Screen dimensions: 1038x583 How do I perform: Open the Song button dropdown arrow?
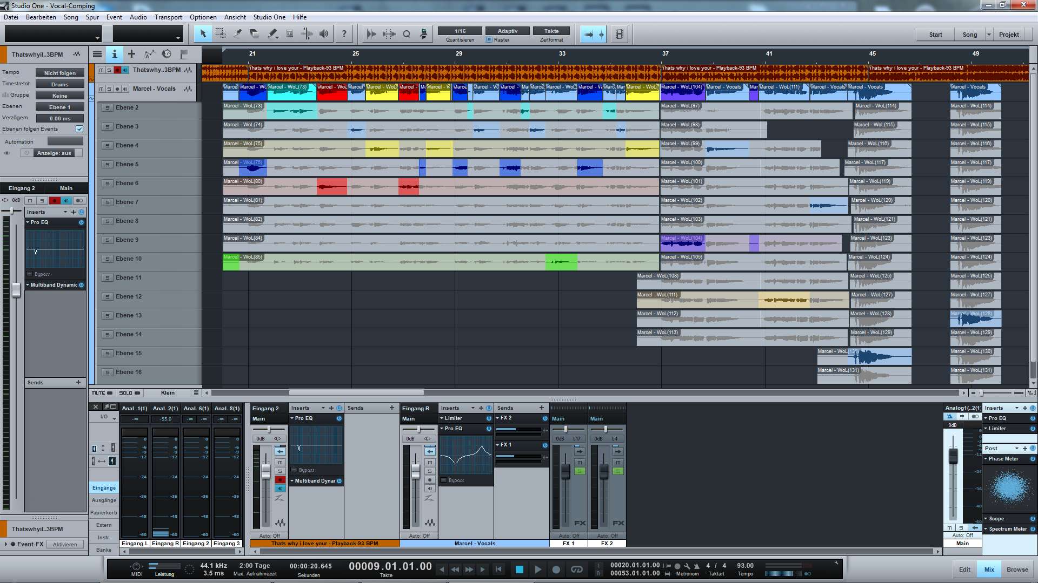click(989, 35)
